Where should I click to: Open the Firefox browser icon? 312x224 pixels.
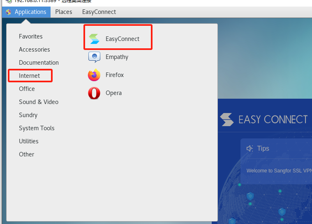(94, 75)
